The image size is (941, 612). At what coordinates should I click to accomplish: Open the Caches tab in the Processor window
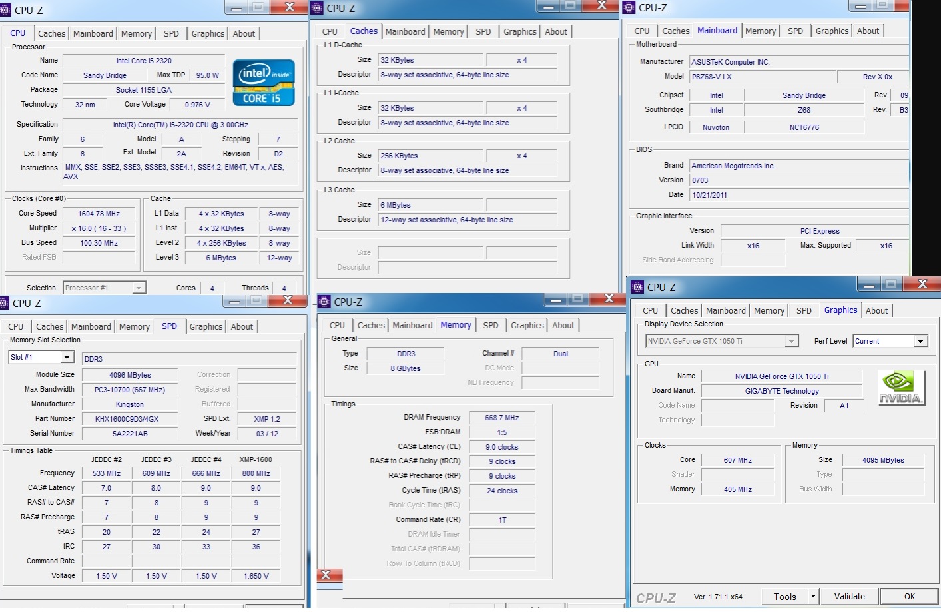[52, 34]
